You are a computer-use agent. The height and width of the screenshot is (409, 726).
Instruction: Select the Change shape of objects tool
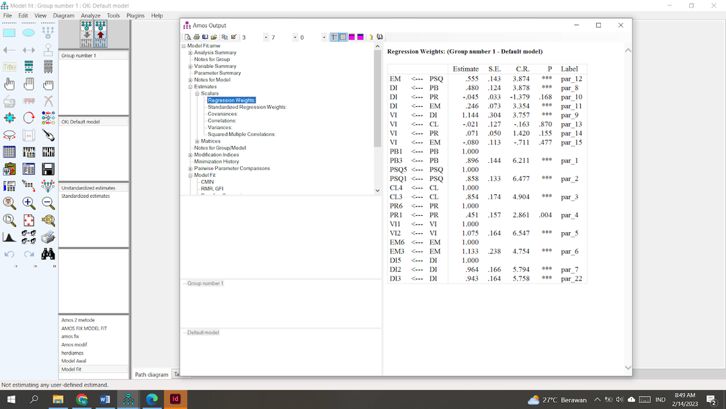tap(9, 118)
